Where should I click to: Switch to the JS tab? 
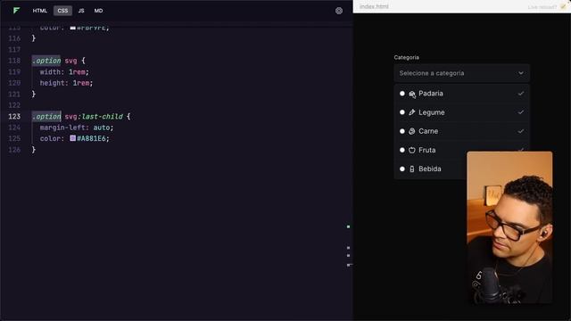coord(81,11)
